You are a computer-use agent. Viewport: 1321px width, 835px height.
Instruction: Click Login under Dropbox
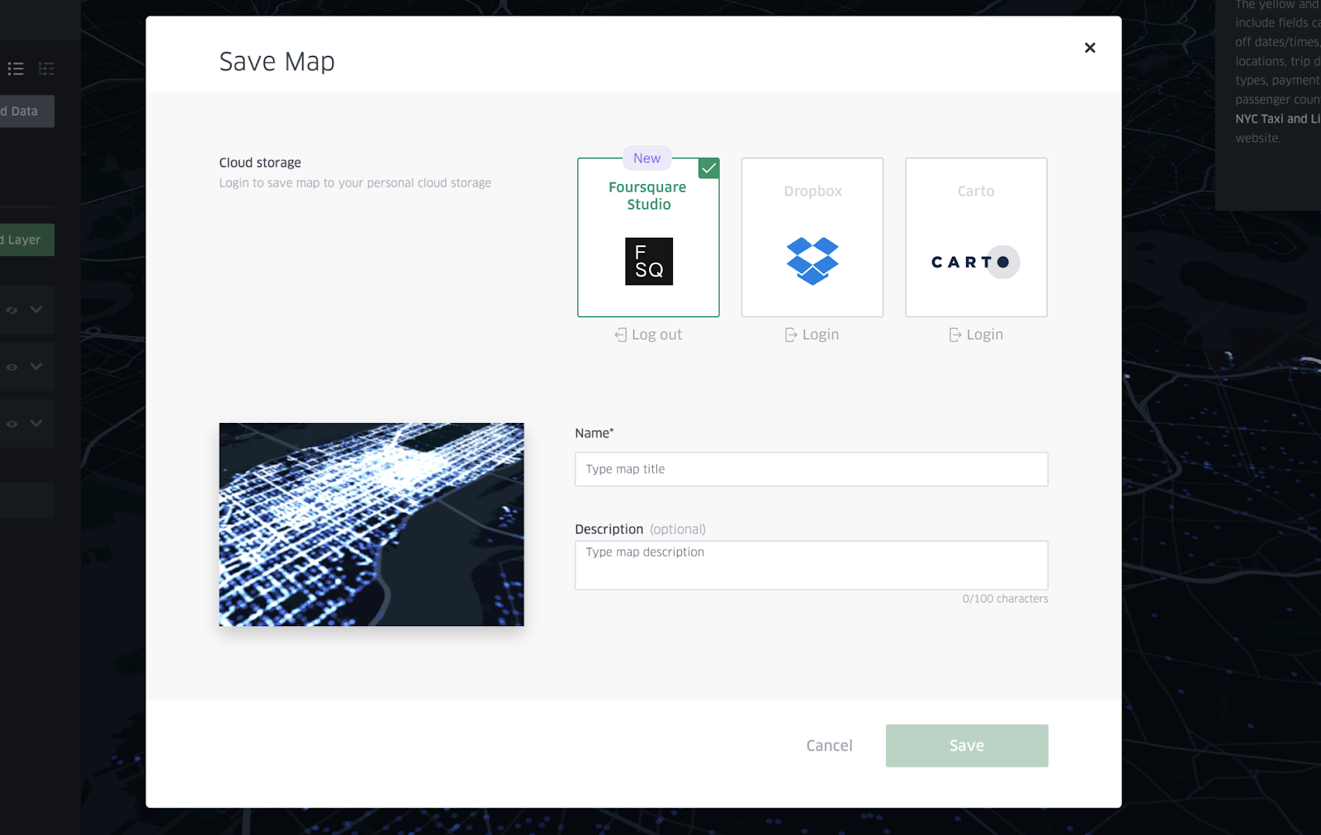pyautogui.click(x=812, y=334)
